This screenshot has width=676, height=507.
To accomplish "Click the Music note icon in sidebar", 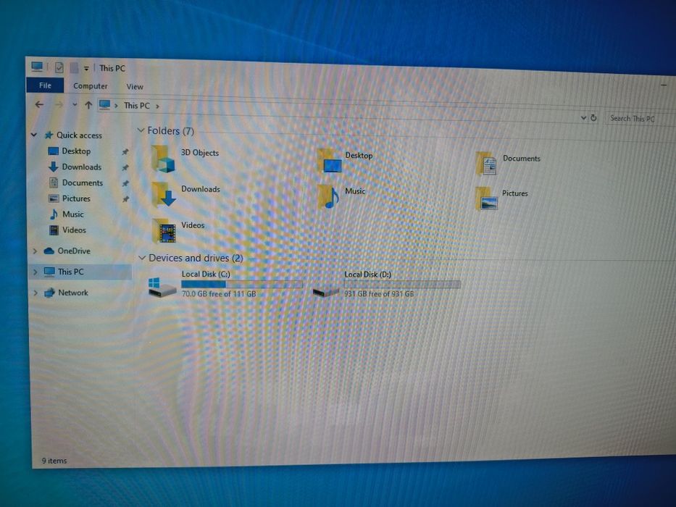I will (54, 214).
